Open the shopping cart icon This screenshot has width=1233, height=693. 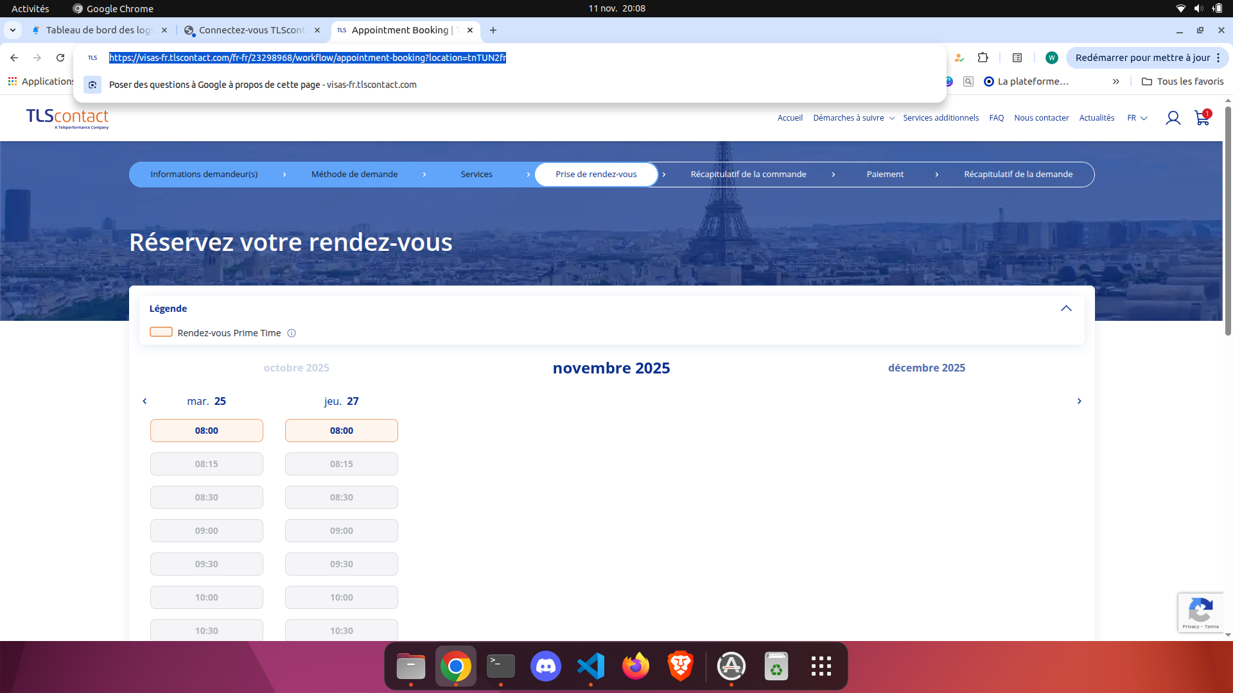coord(1201,118)
